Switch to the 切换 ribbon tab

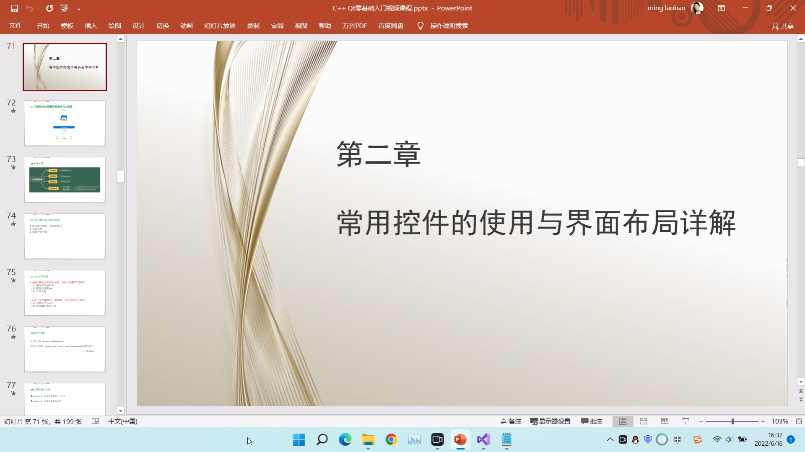pyautogui.click(x=163, y=26)
